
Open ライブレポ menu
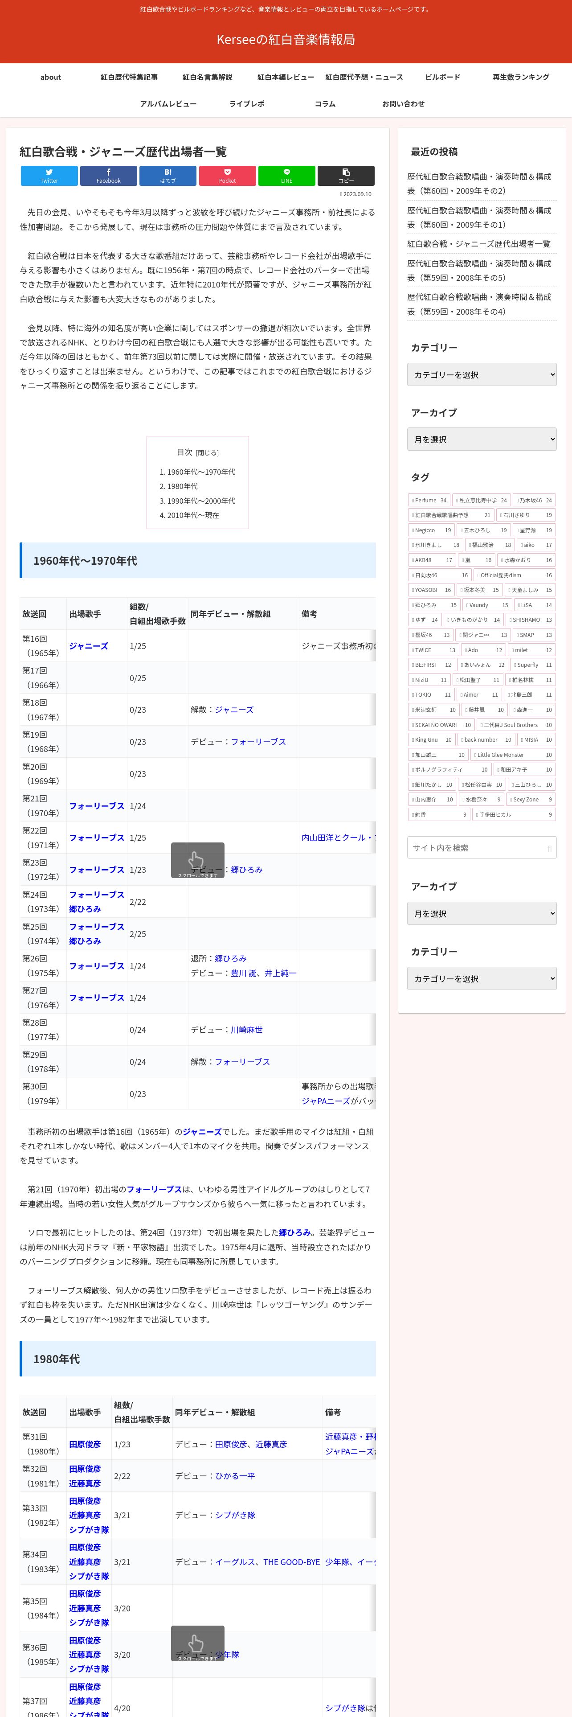coord(247,104)
